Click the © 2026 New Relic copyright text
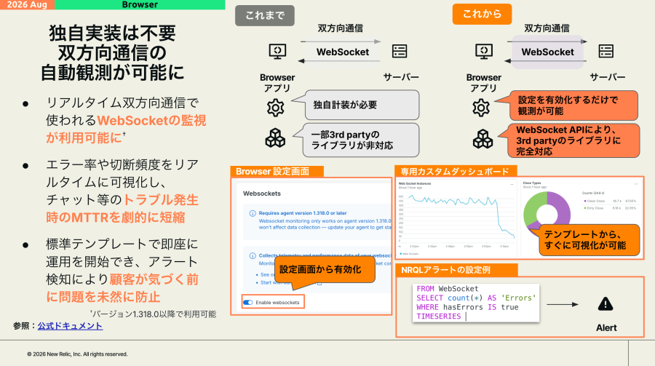 (x=77, y=354)
